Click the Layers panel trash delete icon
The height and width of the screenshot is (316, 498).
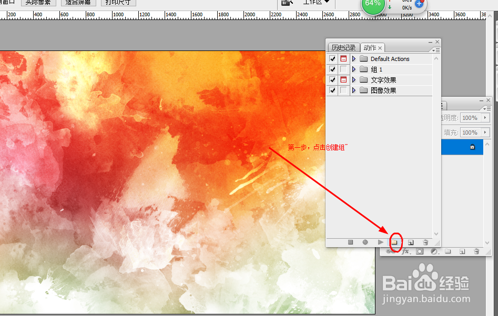click(x=476, y=251)
